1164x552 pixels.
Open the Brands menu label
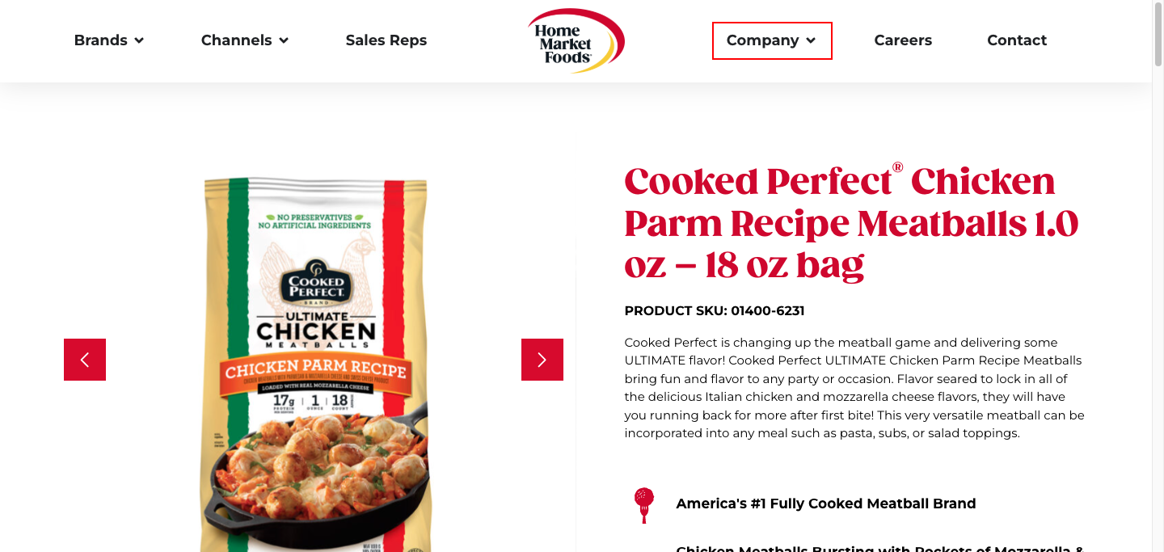100,40
